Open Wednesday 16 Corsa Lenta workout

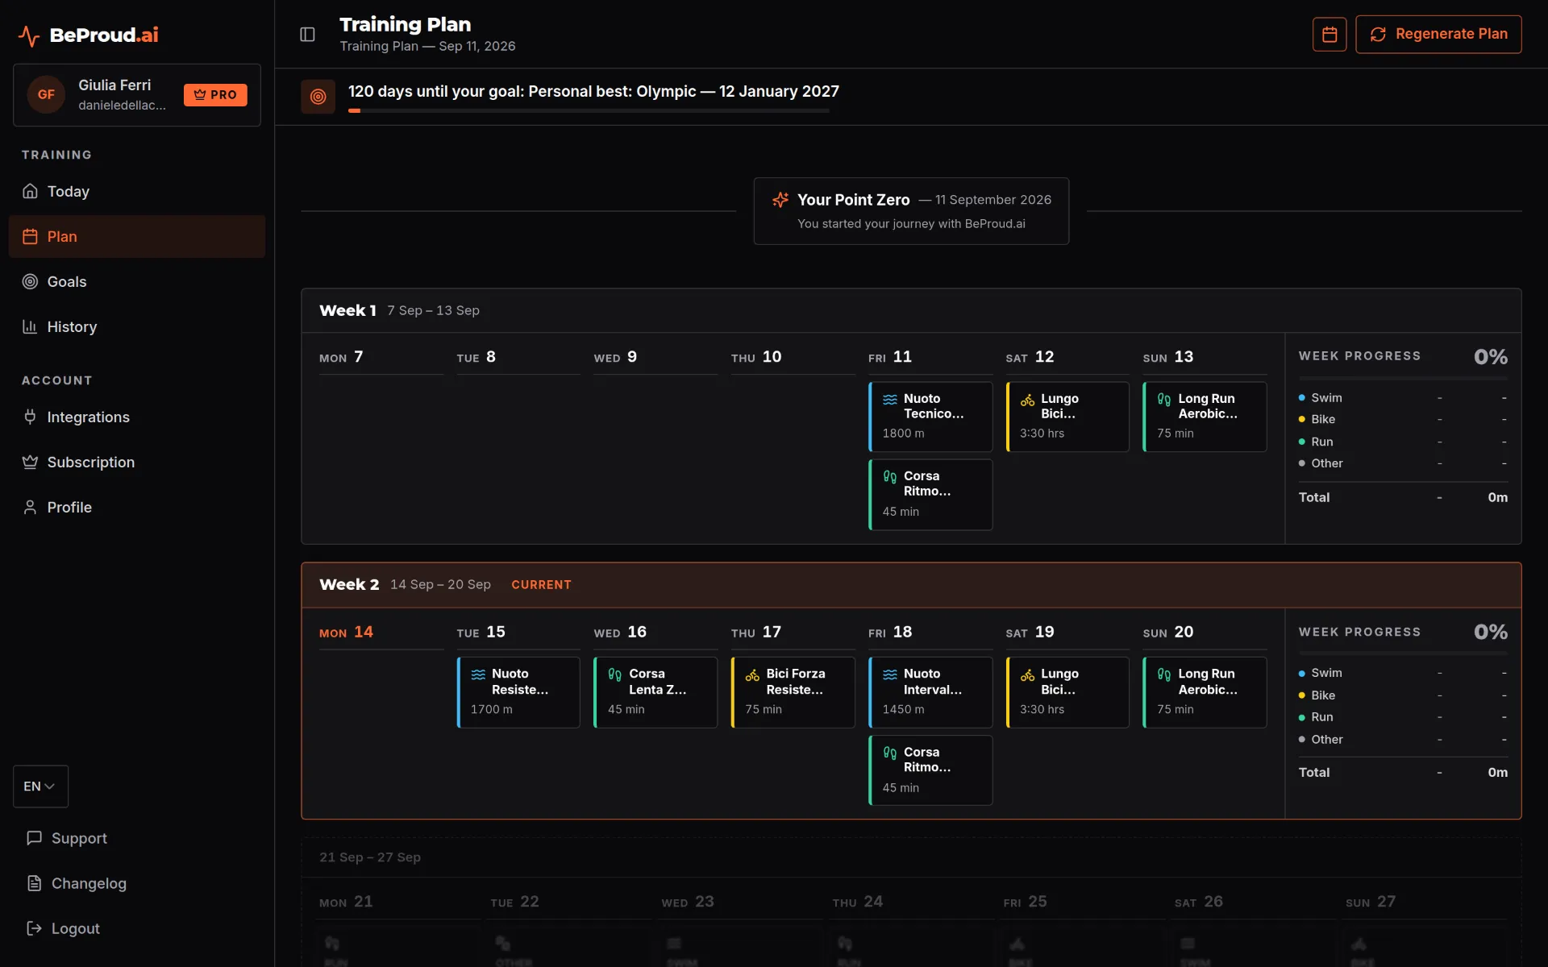click(x=655, y=692)
